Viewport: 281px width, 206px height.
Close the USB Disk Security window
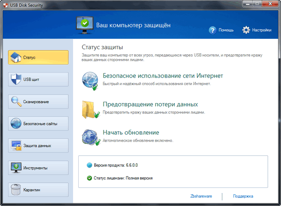click(270, 4)
